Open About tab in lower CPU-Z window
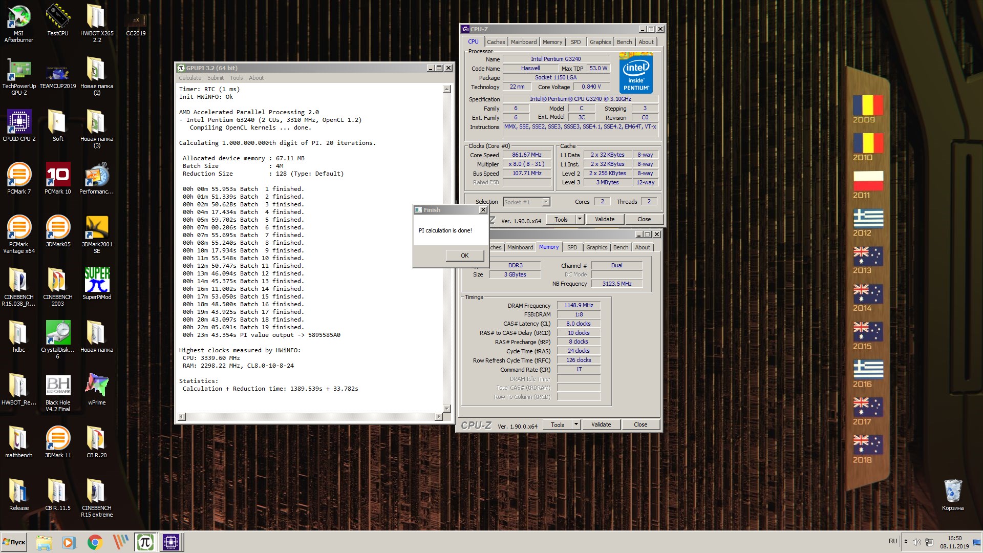 pyautogui.click(x=643, y=247)
